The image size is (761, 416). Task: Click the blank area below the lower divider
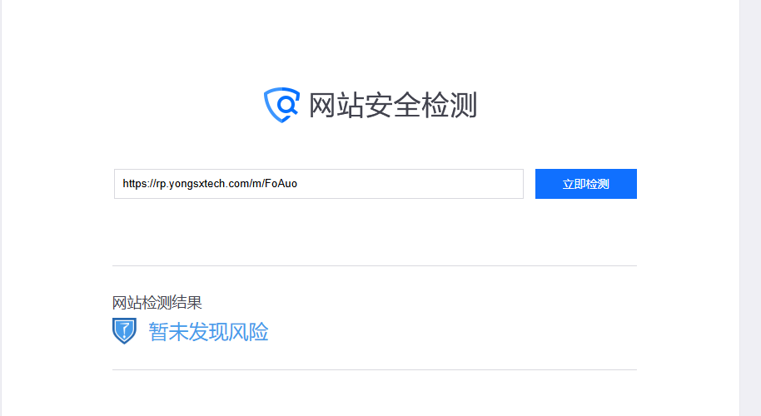coord(374,394)
